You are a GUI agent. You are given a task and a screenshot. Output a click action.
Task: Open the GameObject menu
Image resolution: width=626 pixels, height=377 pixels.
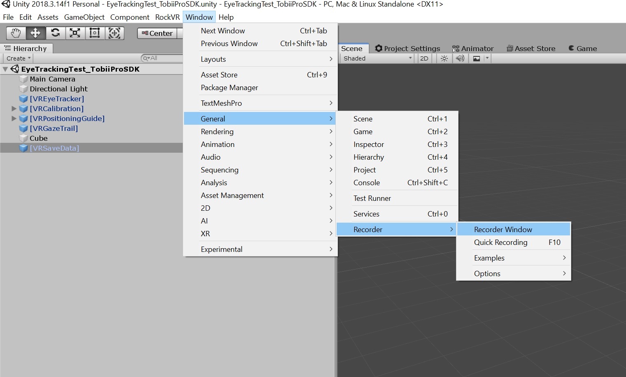tap(84, 17)
